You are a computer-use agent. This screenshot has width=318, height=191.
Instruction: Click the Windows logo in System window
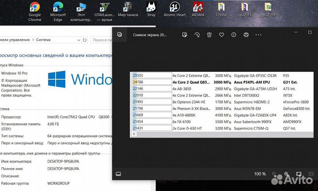click(57, 79)
